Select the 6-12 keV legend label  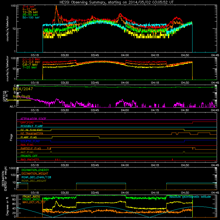(x=29, y=9)
